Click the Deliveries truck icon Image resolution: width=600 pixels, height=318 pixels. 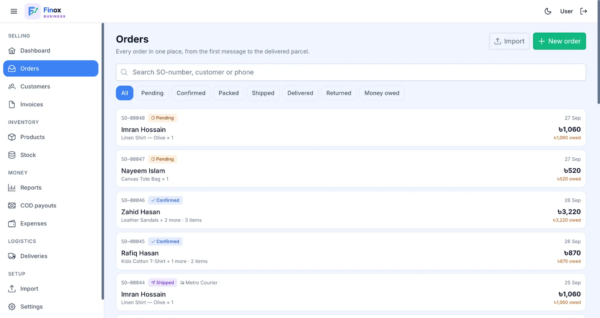12,256
